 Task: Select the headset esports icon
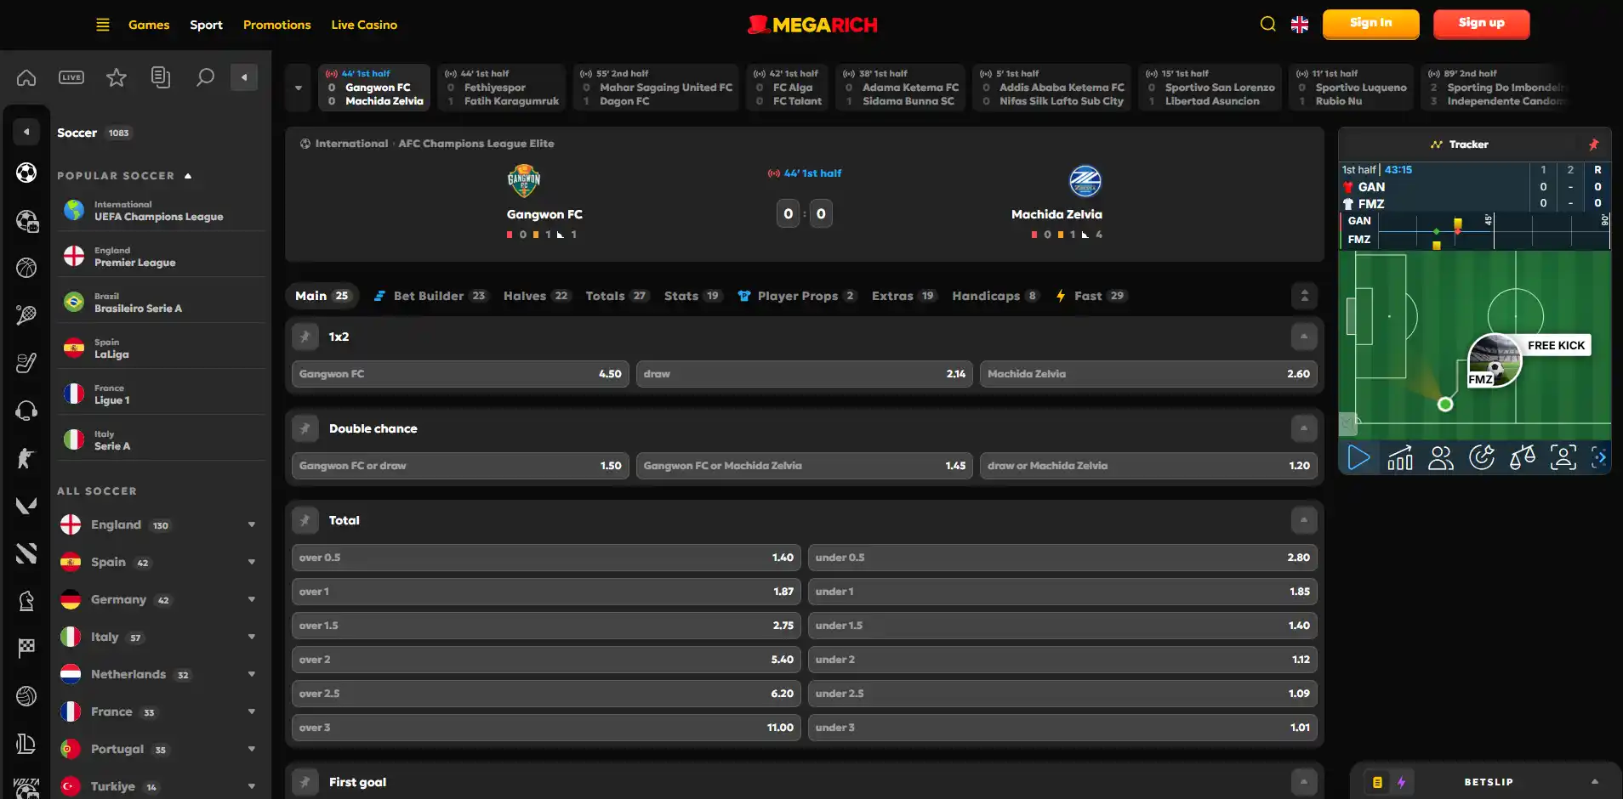[x=26, y=411]
